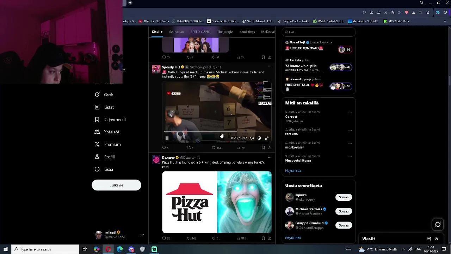Show hidden bookmarks bar overflow

tap(445, 21)
